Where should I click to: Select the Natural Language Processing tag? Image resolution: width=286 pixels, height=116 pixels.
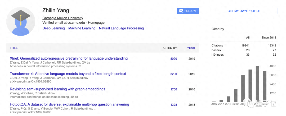[121, 28]
